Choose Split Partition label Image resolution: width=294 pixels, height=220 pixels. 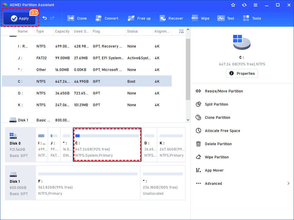point(217,104)
